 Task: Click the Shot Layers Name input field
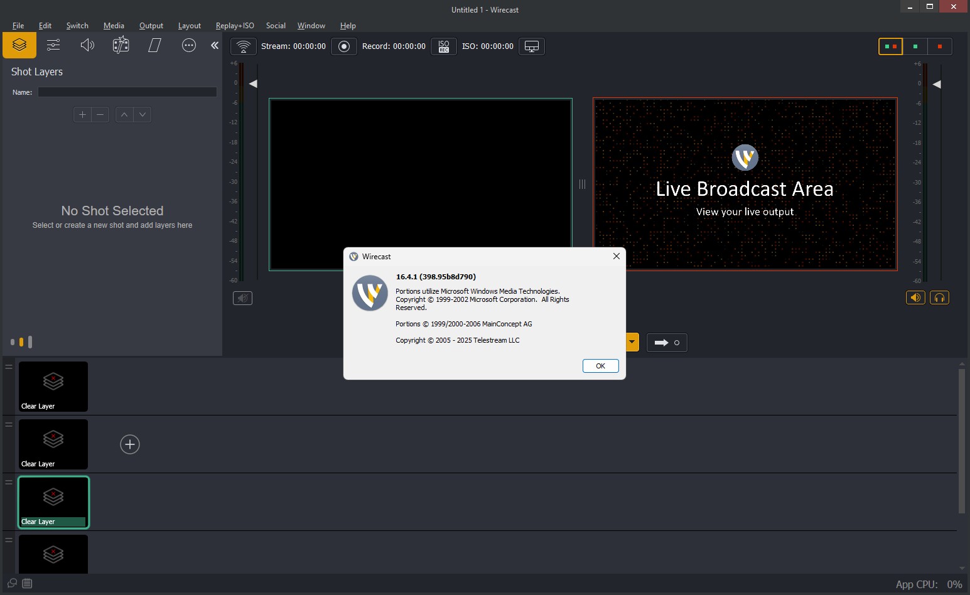pyautogui.click(x=127, y=92)
